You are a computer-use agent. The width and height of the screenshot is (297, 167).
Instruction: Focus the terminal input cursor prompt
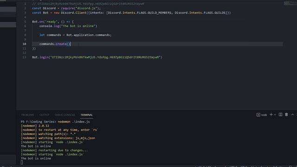(x=22, y=162)
